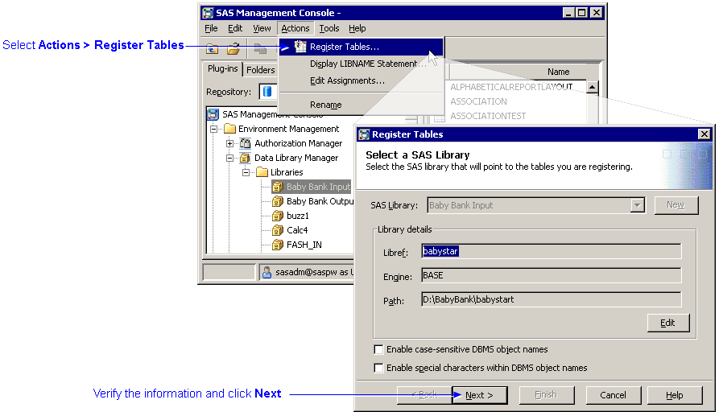Click the Baby Bank Input library icon

(278, 187)
